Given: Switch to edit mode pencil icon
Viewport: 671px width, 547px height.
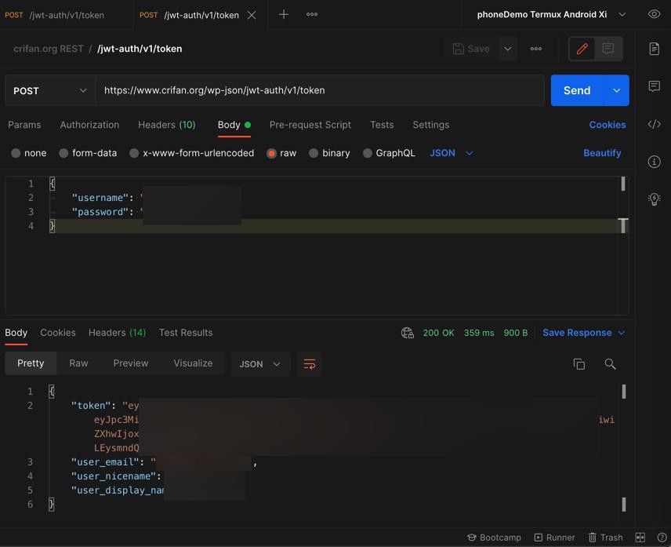Looking at the screenshot, I should [582, 49].
